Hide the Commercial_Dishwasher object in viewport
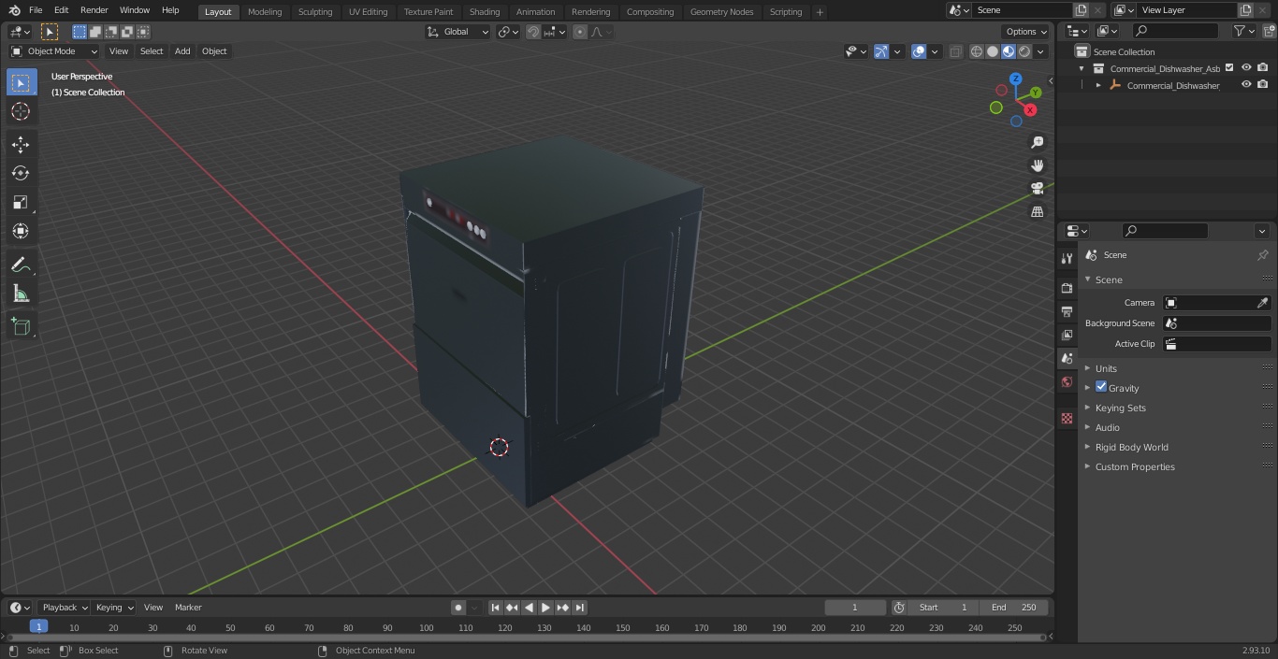 tap(1246, 85)
